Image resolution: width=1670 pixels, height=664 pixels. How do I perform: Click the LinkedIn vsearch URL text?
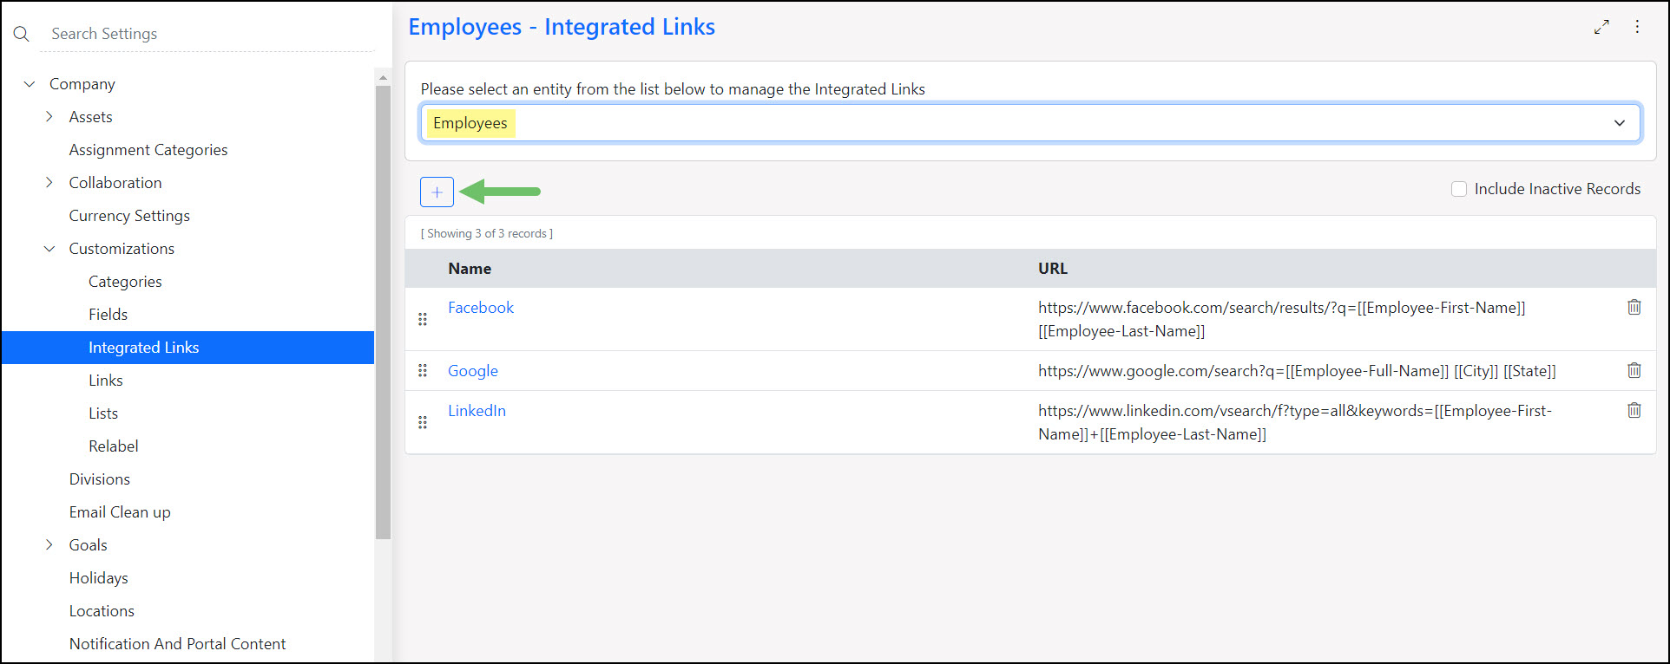tap(1295, 422)
